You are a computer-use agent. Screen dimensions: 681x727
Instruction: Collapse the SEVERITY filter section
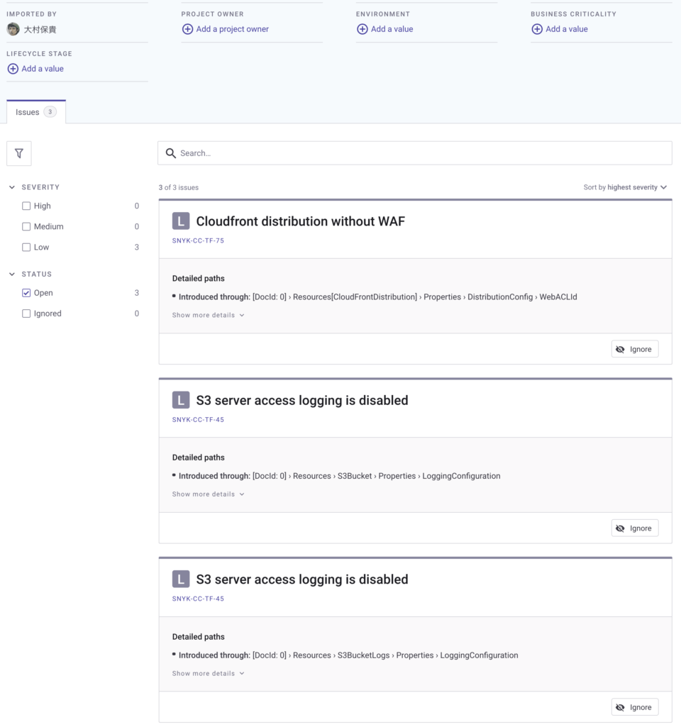click(x=11, y=187)
